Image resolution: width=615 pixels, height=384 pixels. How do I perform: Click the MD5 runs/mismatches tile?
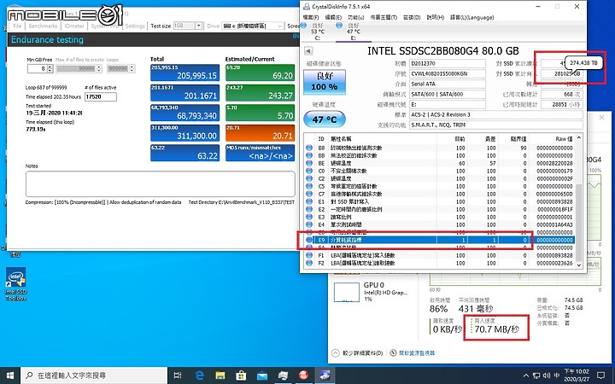point(260,153)
